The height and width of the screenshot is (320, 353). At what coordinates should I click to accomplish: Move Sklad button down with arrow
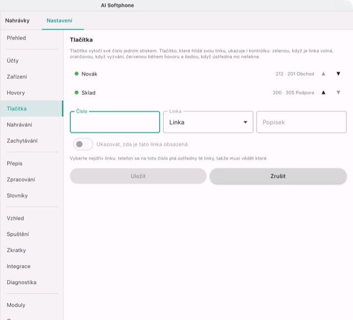coord(338,93)
